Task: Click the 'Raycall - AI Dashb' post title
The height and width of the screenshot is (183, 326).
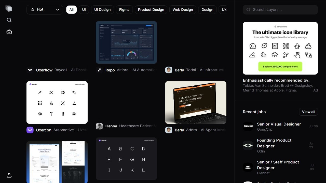Action: [71, 70]
